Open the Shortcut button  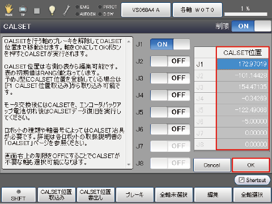[x=252, y=180]
